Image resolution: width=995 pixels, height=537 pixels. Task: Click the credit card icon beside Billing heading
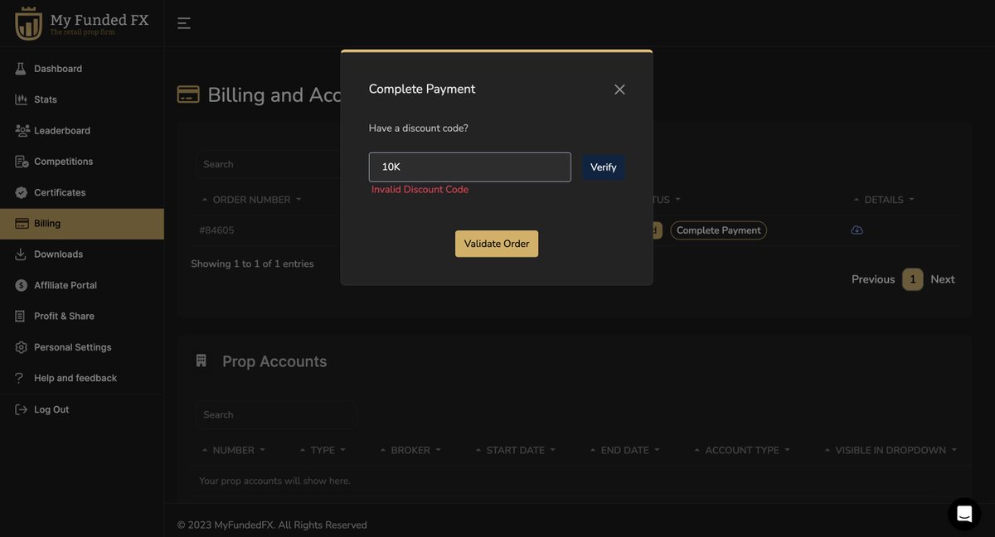188,94
